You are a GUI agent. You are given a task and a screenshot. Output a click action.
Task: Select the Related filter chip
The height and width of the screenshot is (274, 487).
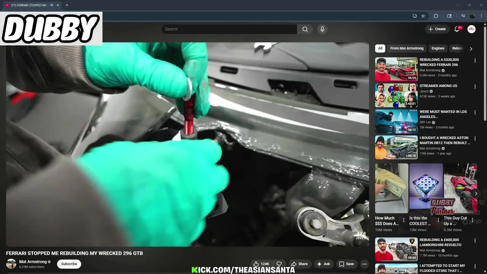(457, 48)
